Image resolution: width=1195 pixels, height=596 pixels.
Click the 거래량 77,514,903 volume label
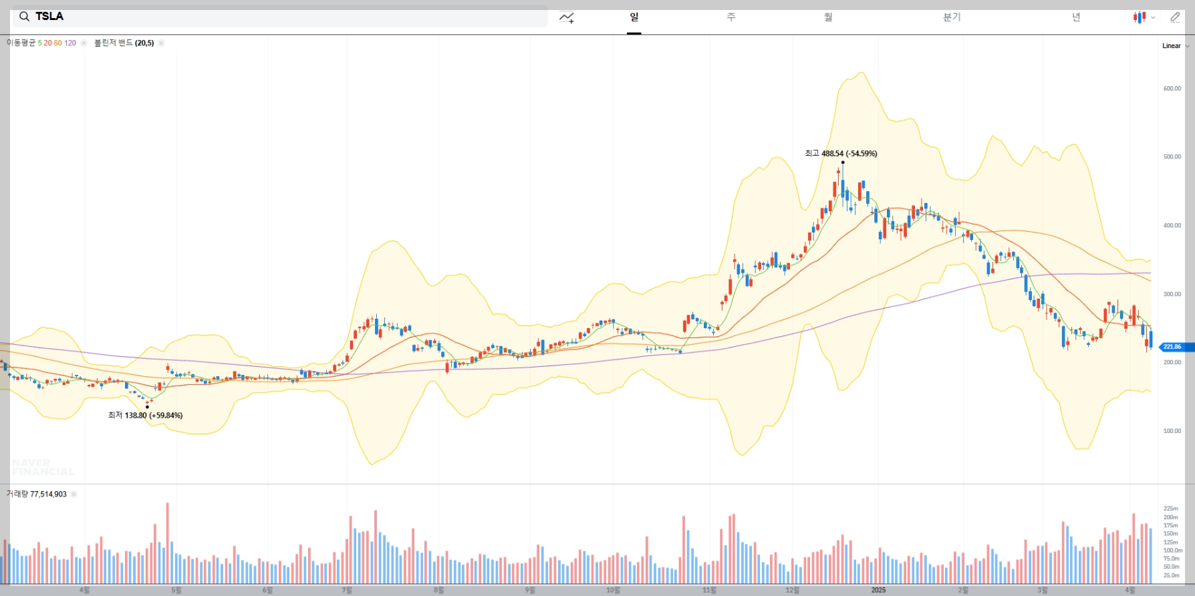tap(37, 494)
